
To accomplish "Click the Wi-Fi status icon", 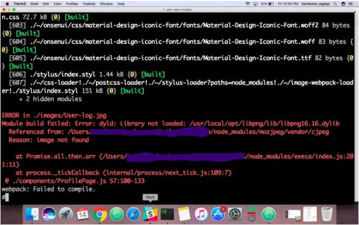I will pos(247,4).
